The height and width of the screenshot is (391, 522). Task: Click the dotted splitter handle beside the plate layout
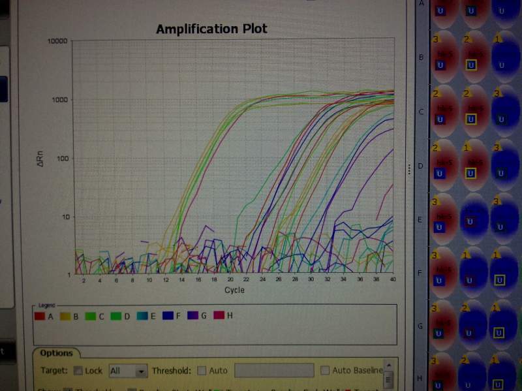(x=409, y=169)
